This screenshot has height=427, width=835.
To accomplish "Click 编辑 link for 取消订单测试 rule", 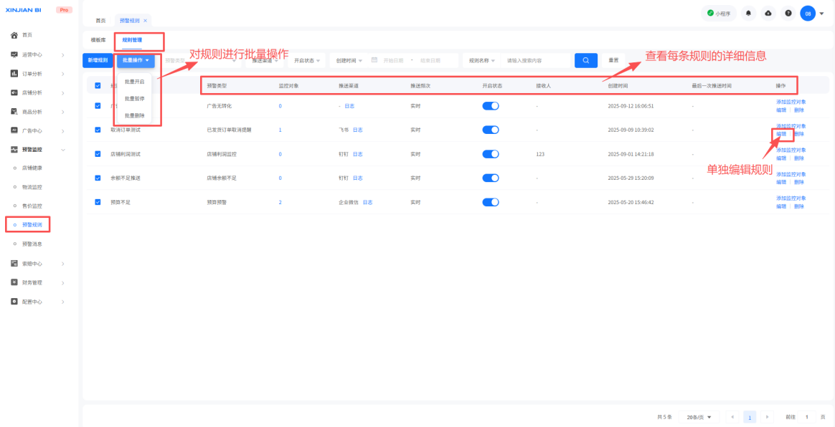I will 781,134.
